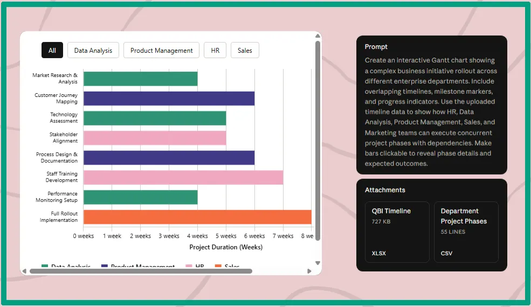Filter chart by Data Analysis
The image size is (531, 307).
point(93,50)
